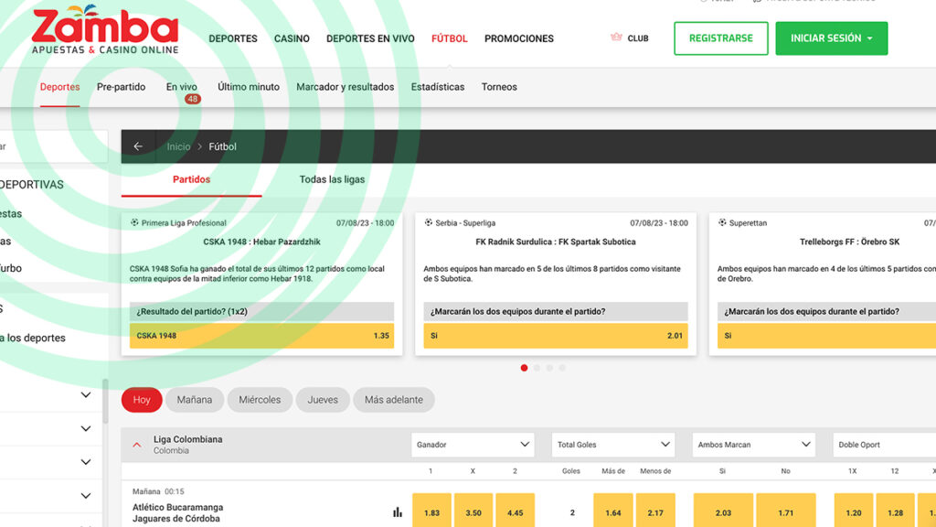This screenshot has width=936, height=527.
Task: Open CSKA 1948 : Hebar Pazardzhik match
Action: click(x=261, y=242)
